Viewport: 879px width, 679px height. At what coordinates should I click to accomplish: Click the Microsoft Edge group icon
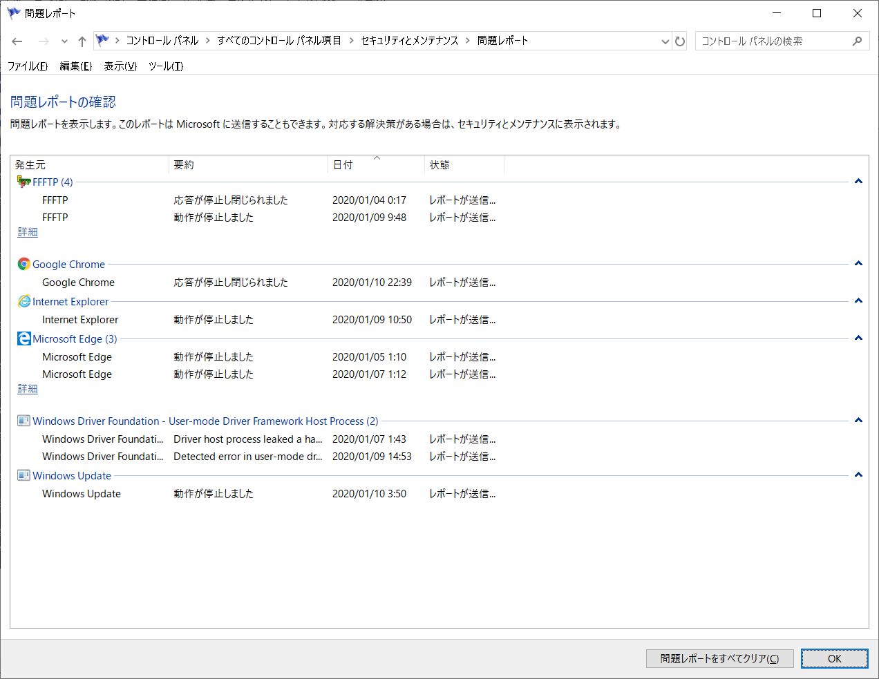coord(24,338)
